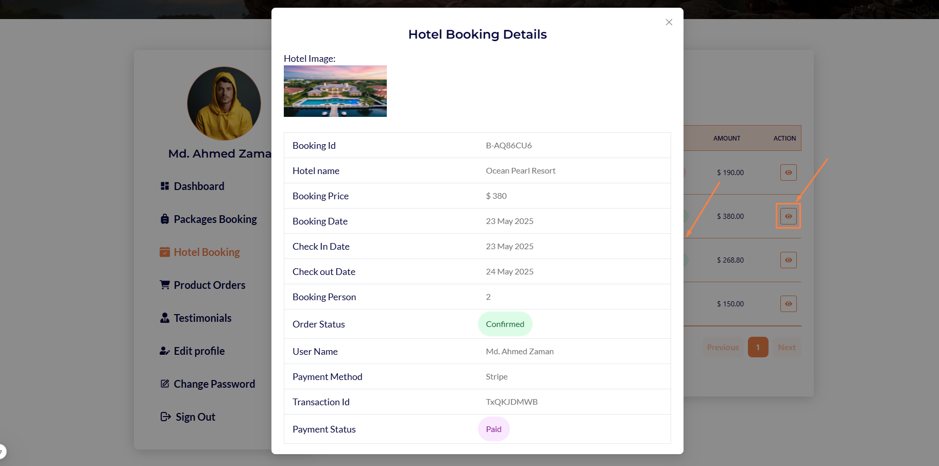
Task: Click the user profile avatar photo
Action: pos(224,103)
